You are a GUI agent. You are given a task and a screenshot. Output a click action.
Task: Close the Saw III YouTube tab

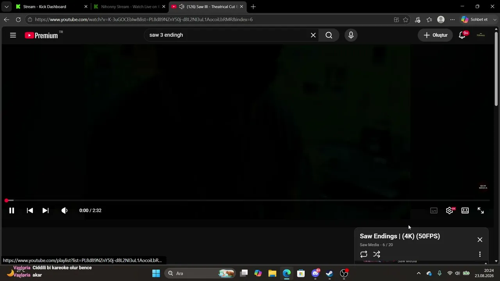point(242,7)
